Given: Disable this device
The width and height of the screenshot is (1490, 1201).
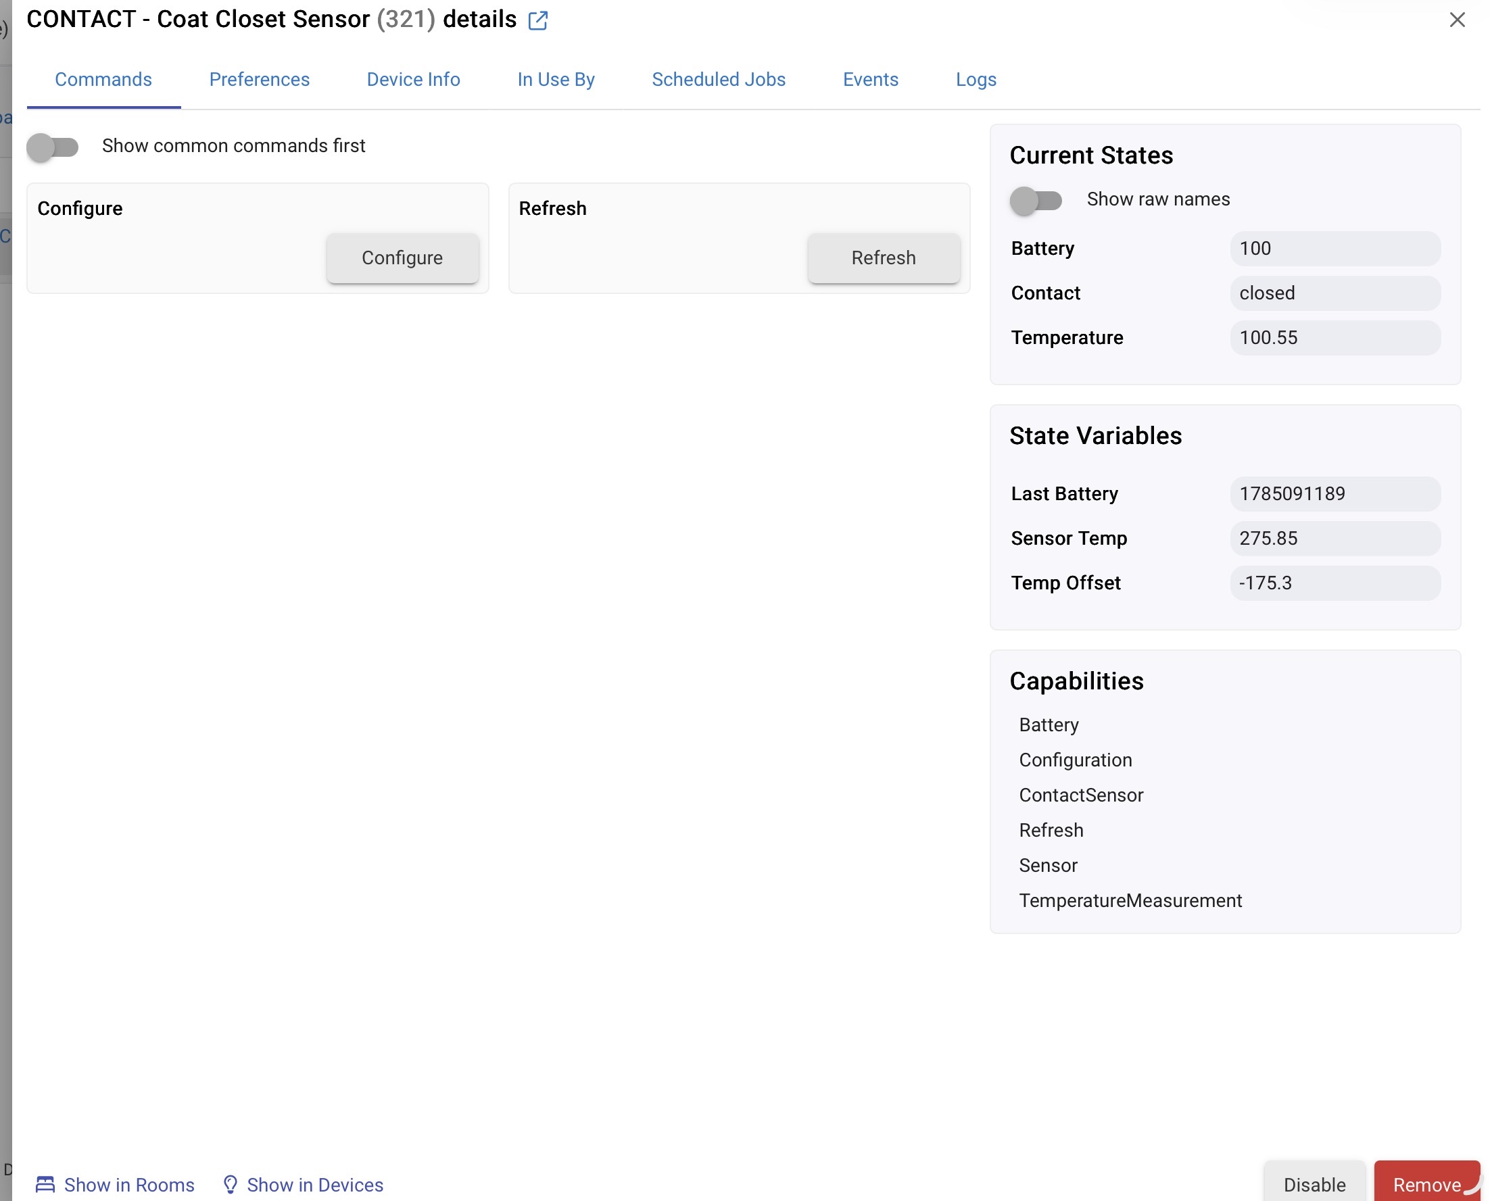Looking at the screenshot, I should pos(1314,1183).
